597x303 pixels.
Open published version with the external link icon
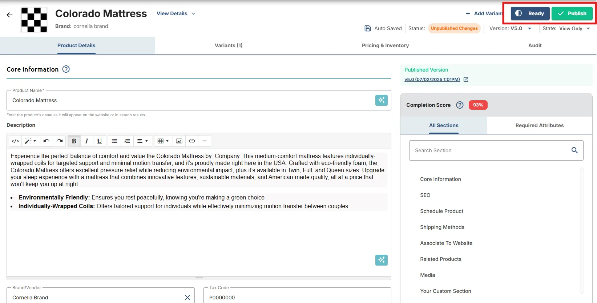pos(466,80)
